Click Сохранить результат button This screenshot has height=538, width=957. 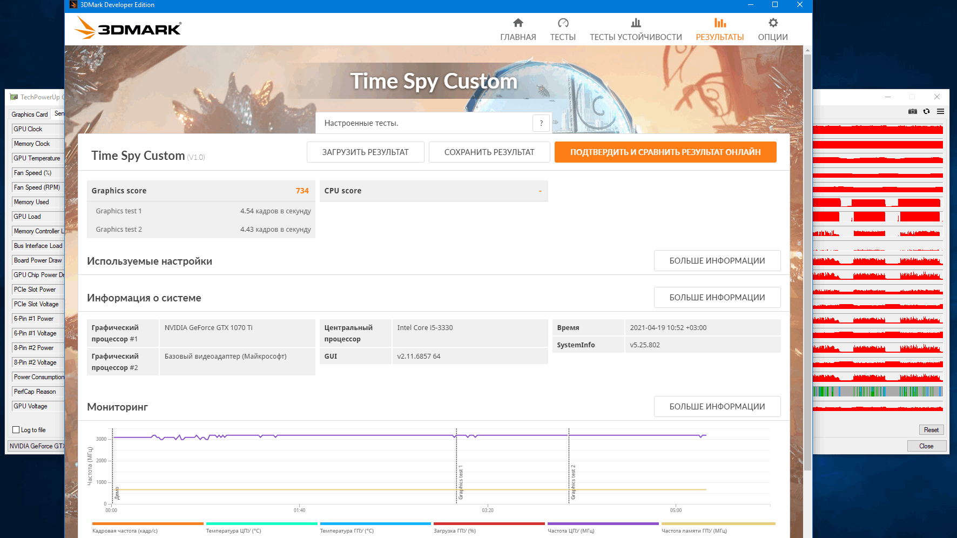click(489, 152)
